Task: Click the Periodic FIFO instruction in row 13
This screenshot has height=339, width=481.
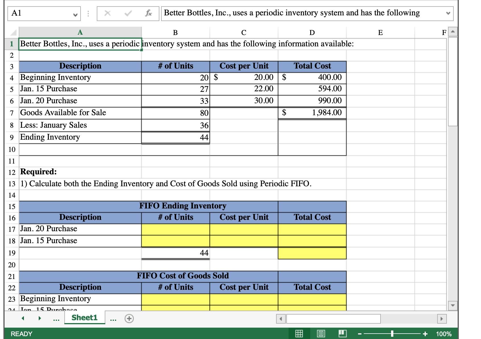Action: click(x=166, y=184)
